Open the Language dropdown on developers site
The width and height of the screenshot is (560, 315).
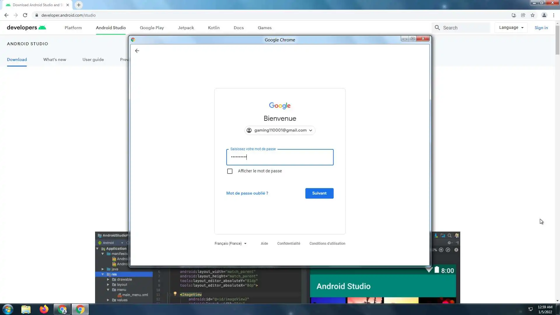[511, 28]
